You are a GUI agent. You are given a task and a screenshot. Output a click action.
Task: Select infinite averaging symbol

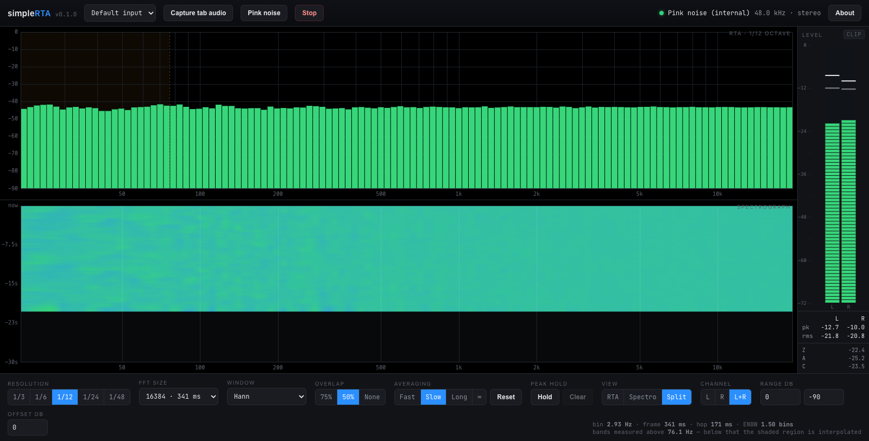(479, 397)
